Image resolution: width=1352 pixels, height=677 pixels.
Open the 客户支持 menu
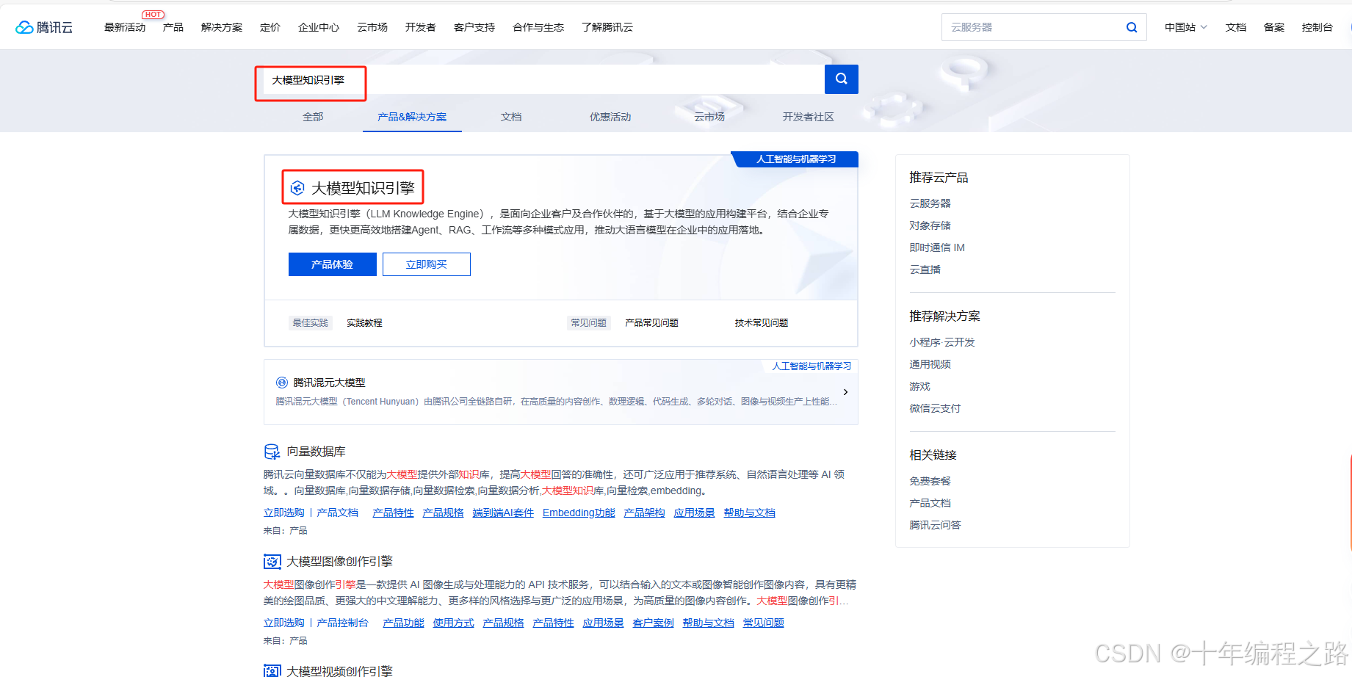pyautogui.click(x=474, y=27)
